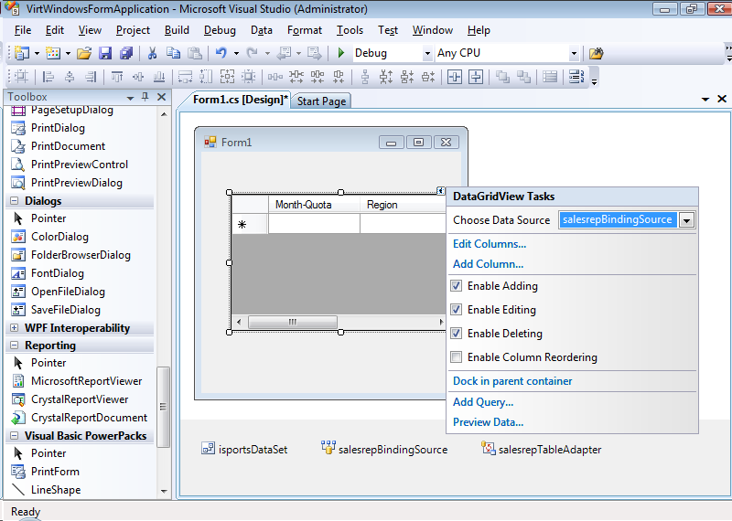The image size is (732, 521).
Task: Open the Build menu
Action: tap(177, 30)
